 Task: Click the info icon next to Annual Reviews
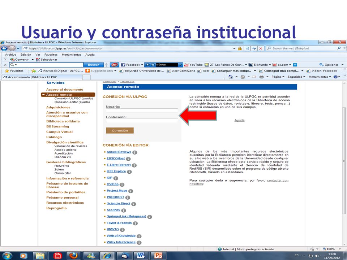(x=134, y=152)
